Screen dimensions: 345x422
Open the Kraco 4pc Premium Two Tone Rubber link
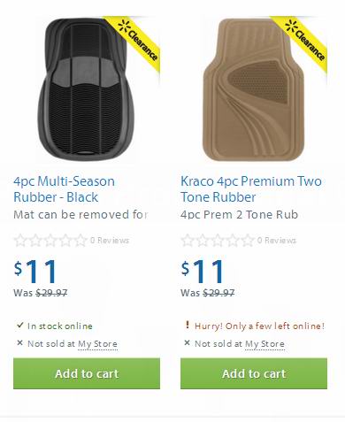[251, 189]
